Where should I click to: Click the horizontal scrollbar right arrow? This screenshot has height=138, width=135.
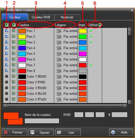(x=125, y=106)
